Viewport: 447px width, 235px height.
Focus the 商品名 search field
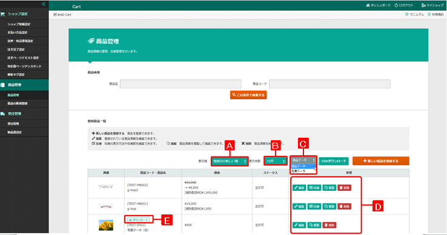[180, 84]
